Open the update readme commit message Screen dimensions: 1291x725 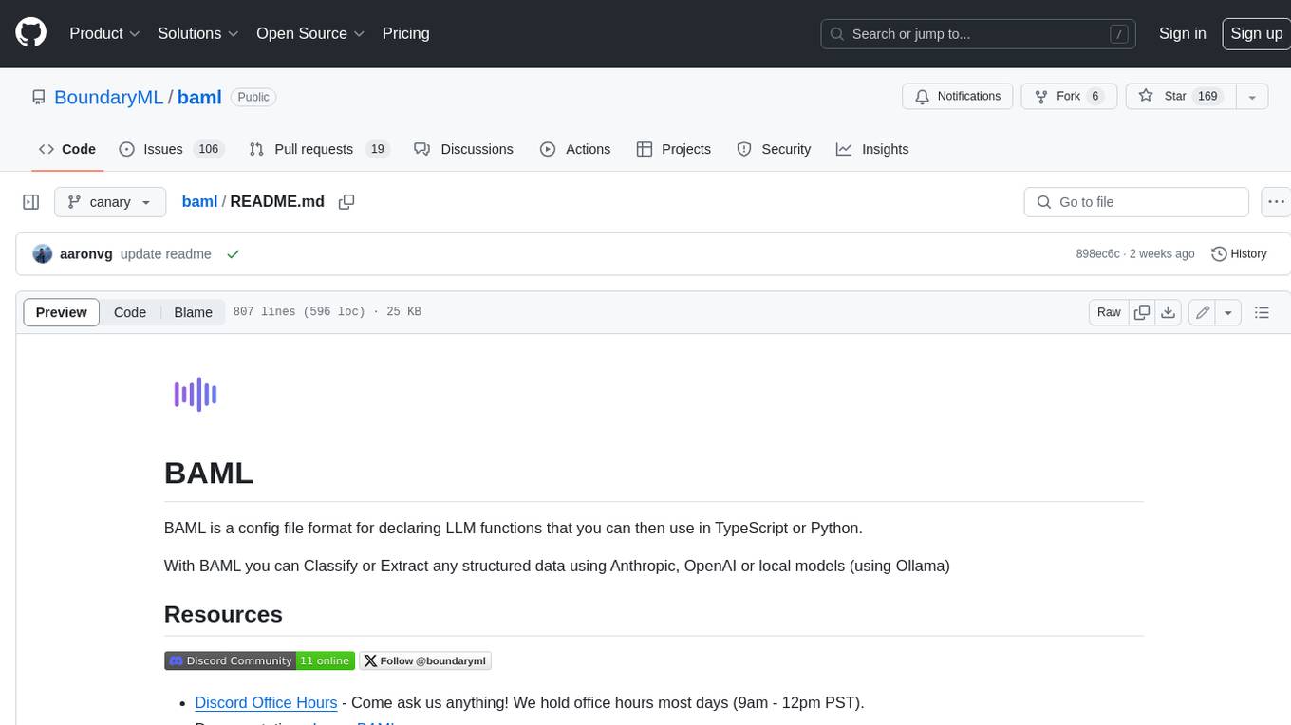tap(165, 254)
